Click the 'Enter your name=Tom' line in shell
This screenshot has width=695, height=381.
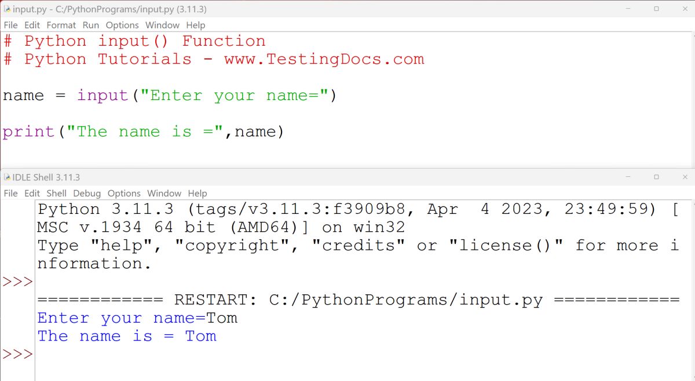tap(137, 317)
